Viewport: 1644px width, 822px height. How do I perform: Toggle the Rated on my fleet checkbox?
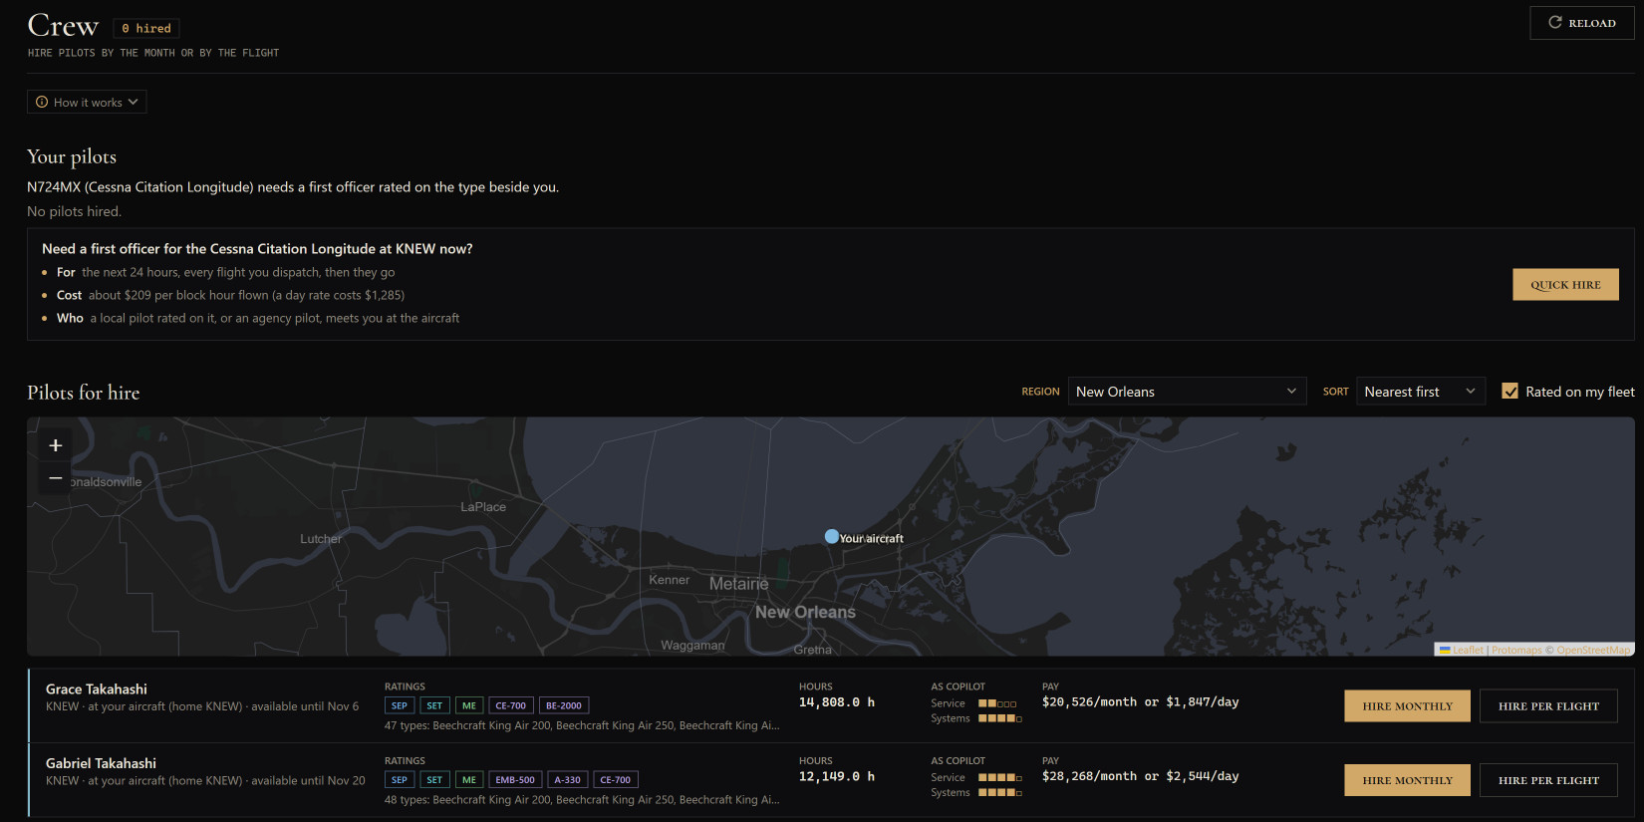tap(1510, 392)
